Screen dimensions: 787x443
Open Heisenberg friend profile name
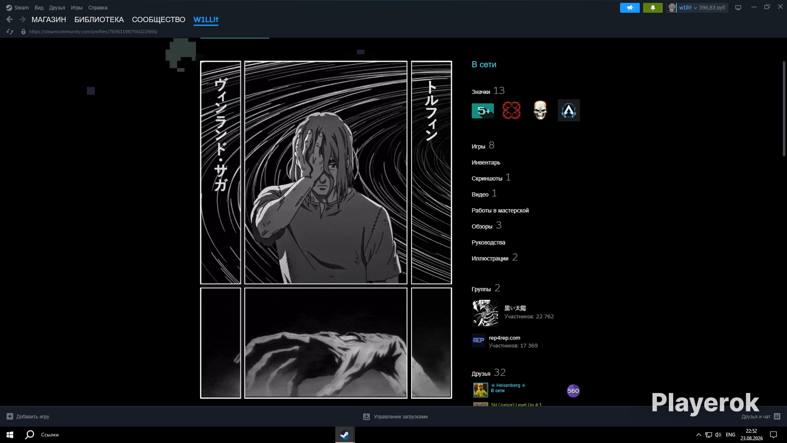508,385
